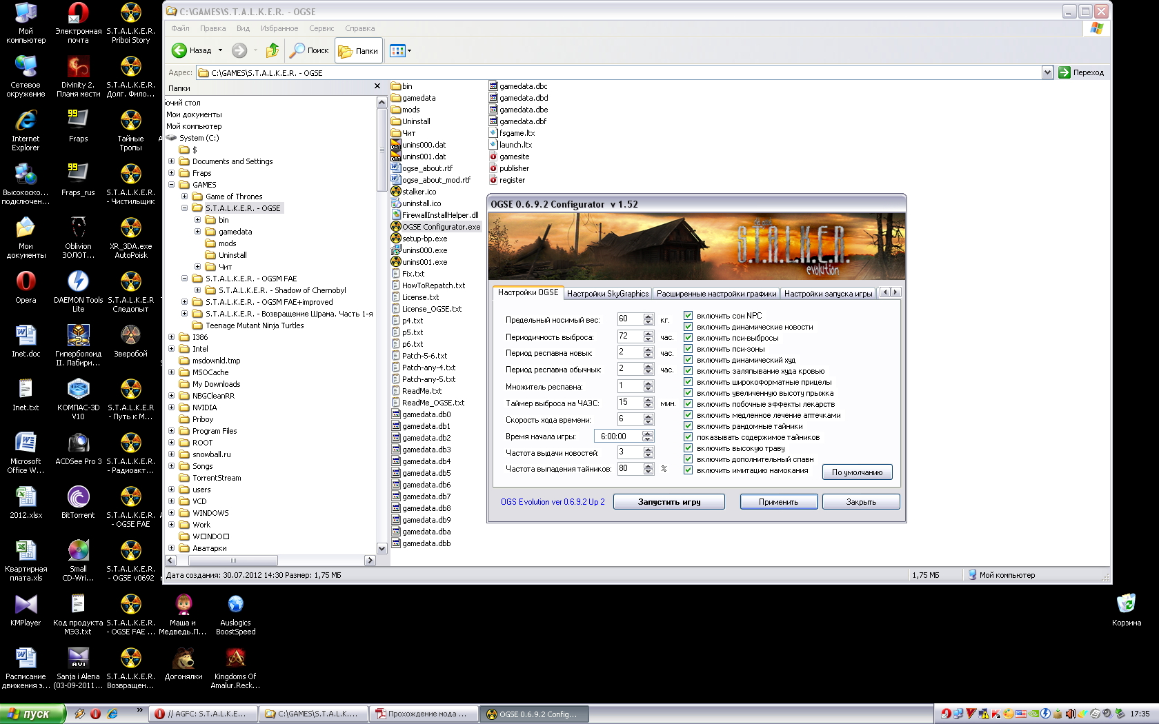Click XR_3DA.exe AutoPoisk desktop shortcut
Screen dimensions: 1159x724
(x=130, y=238)
